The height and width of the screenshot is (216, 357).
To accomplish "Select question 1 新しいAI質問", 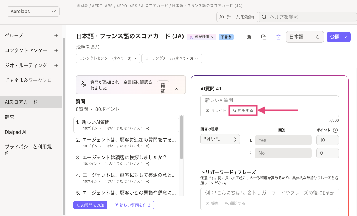I will pos(126,125).
